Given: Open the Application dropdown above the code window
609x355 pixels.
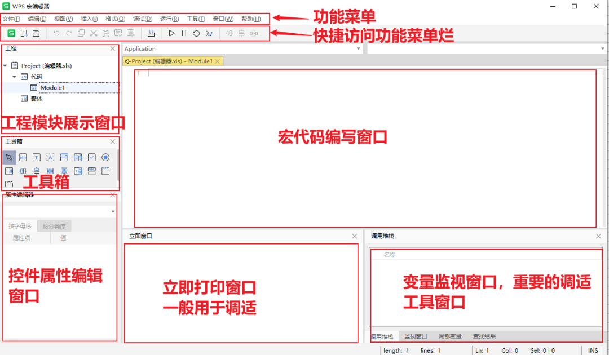Looking at the screenshot, I should pyautogui.click(x=358, y=49).
